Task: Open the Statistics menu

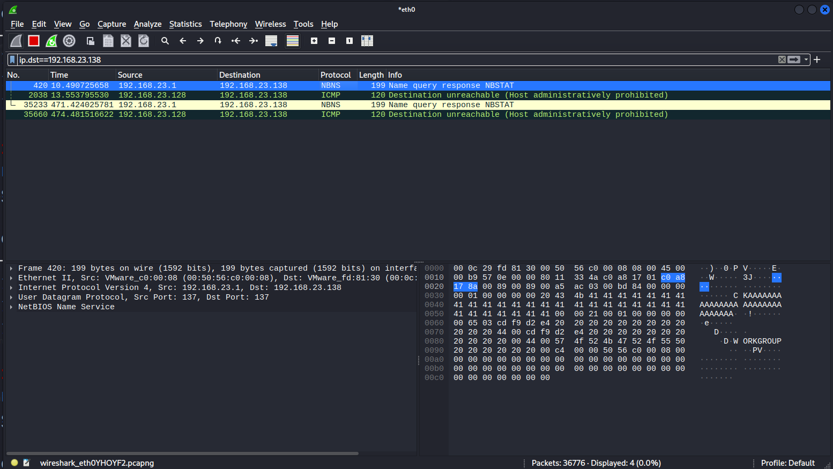Action: [185, 24]
